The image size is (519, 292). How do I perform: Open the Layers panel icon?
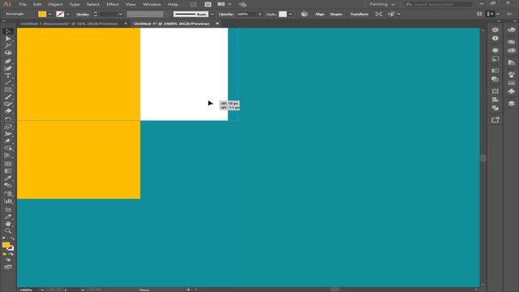[512, 104]
